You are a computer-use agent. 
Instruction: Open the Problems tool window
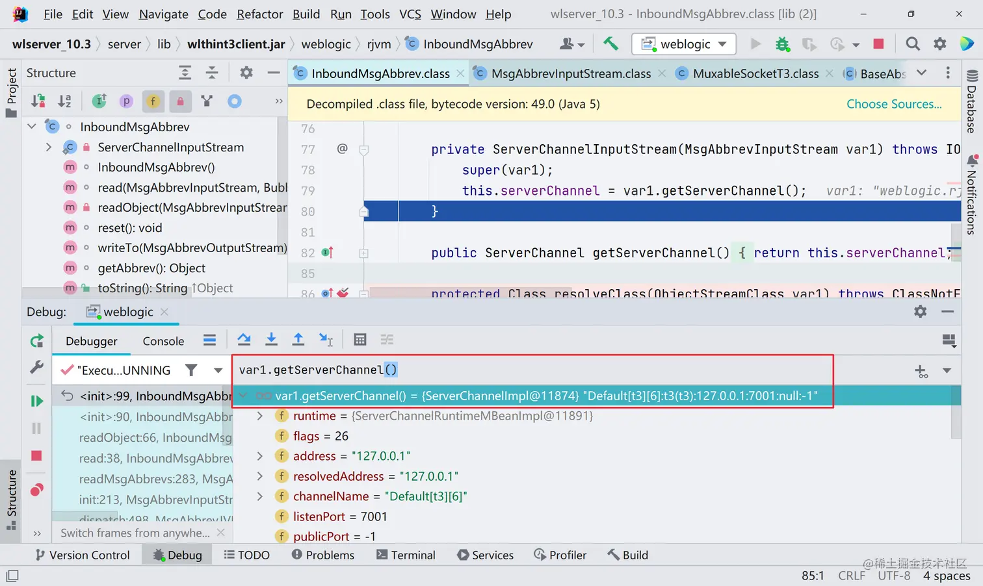(x=322, y=555)
